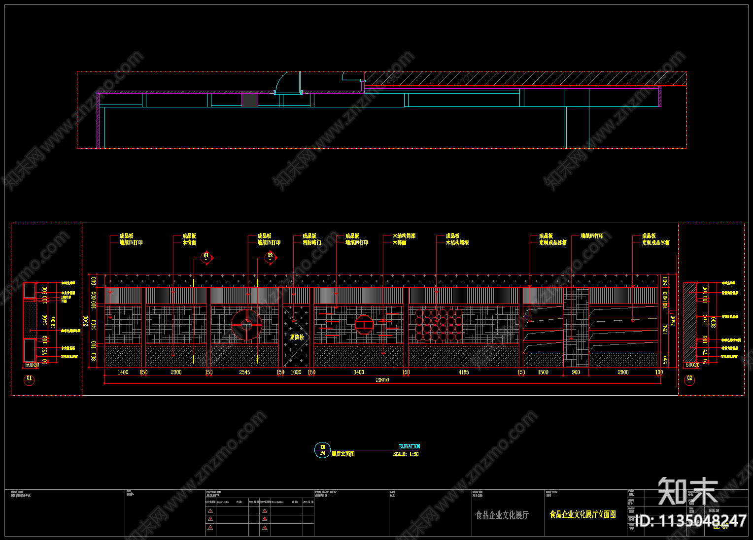Image resolution: width=753 pixels, height=540 pixels.
Task: Select the 2545 dimension text
Action: [x=244, y=372]
